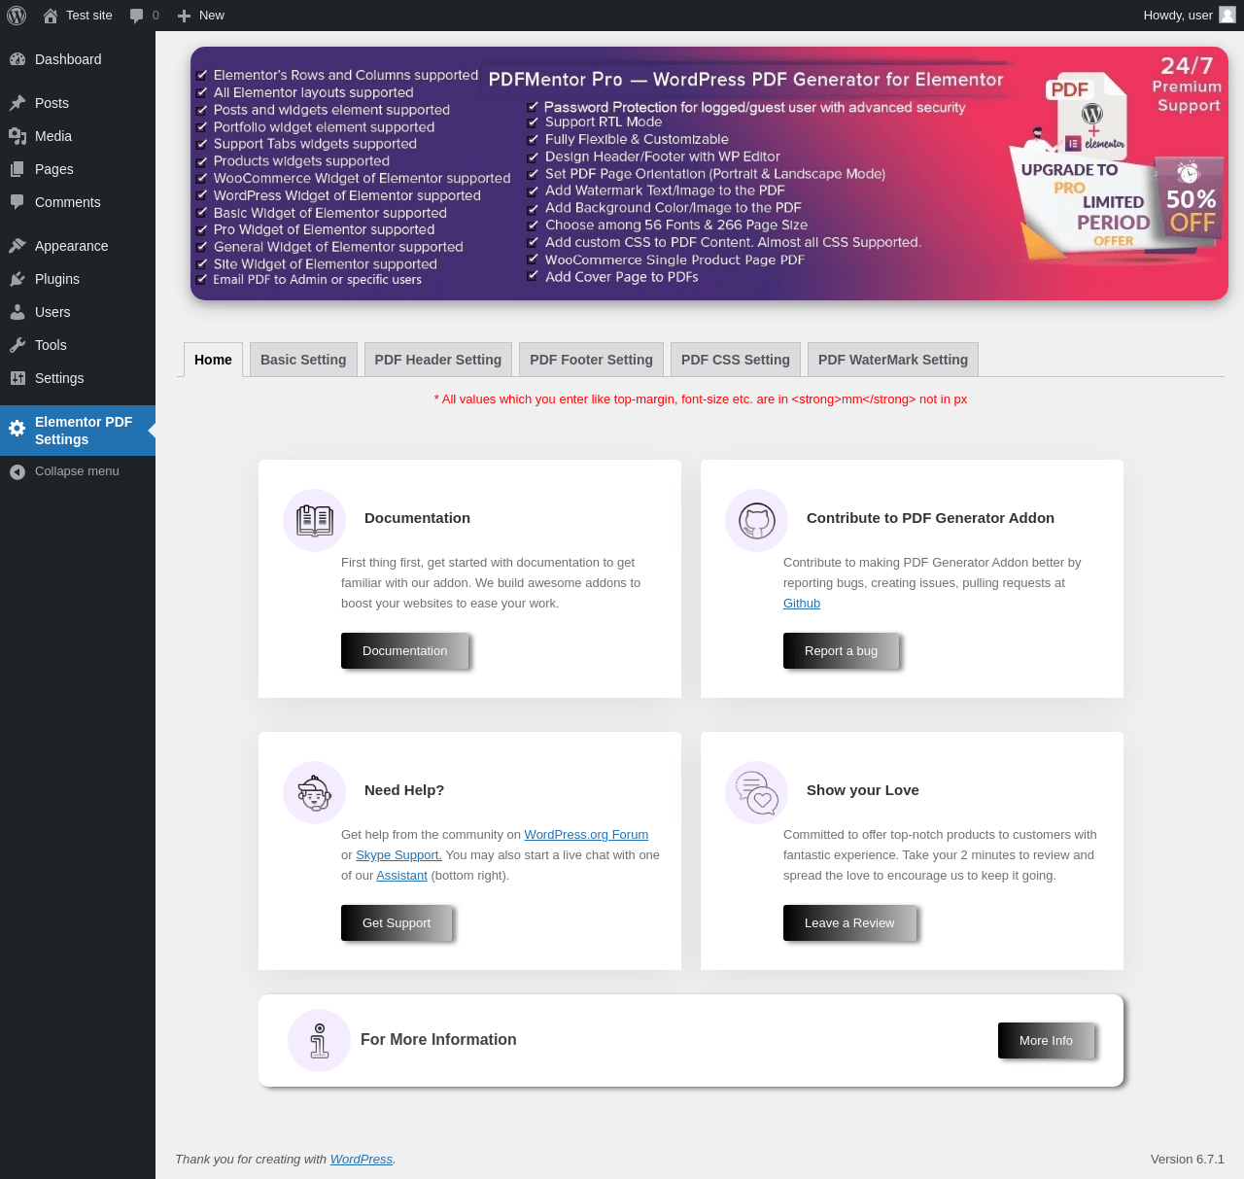Click the Elementor PDF Settings gear icon
1244x1179 pixels.
(17, 429)
